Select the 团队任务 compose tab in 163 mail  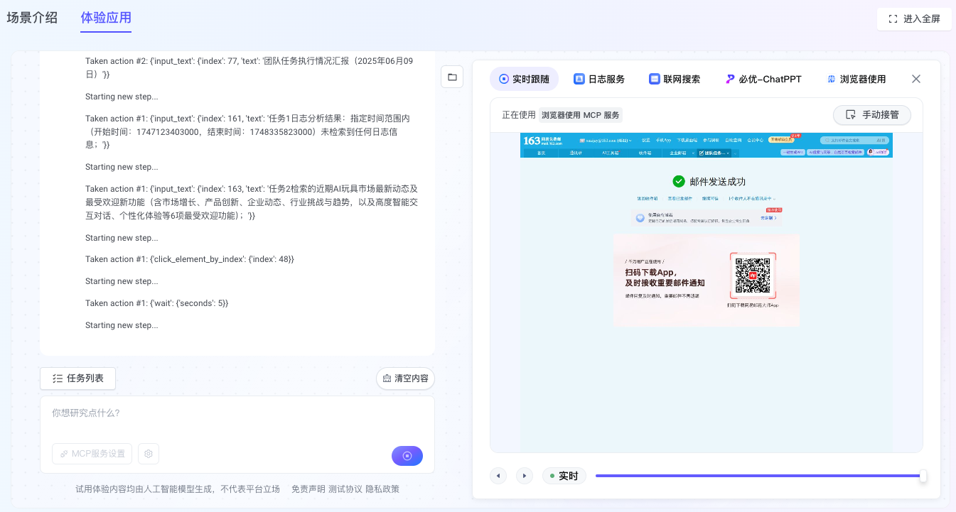coord(714,153)
